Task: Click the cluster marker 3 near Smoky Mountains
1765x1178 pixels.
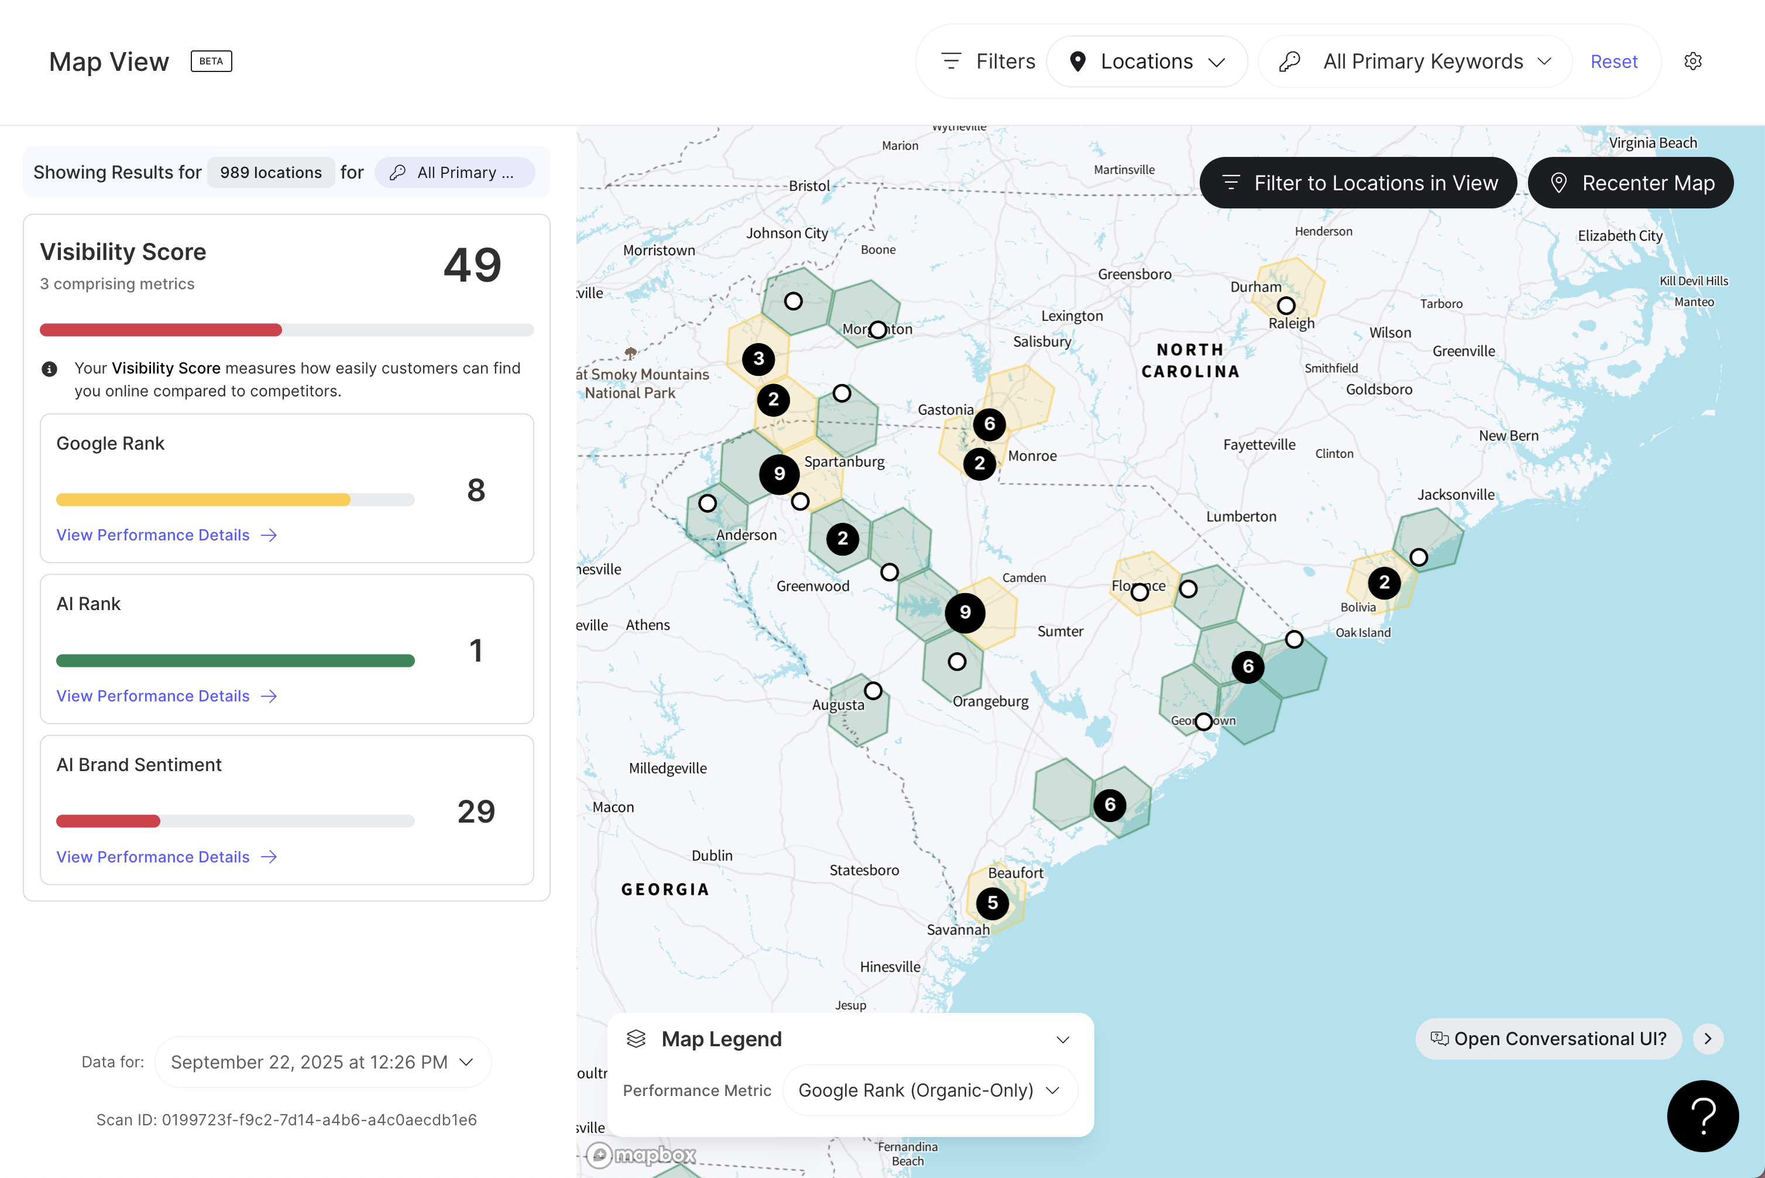Action: [758, 359]
